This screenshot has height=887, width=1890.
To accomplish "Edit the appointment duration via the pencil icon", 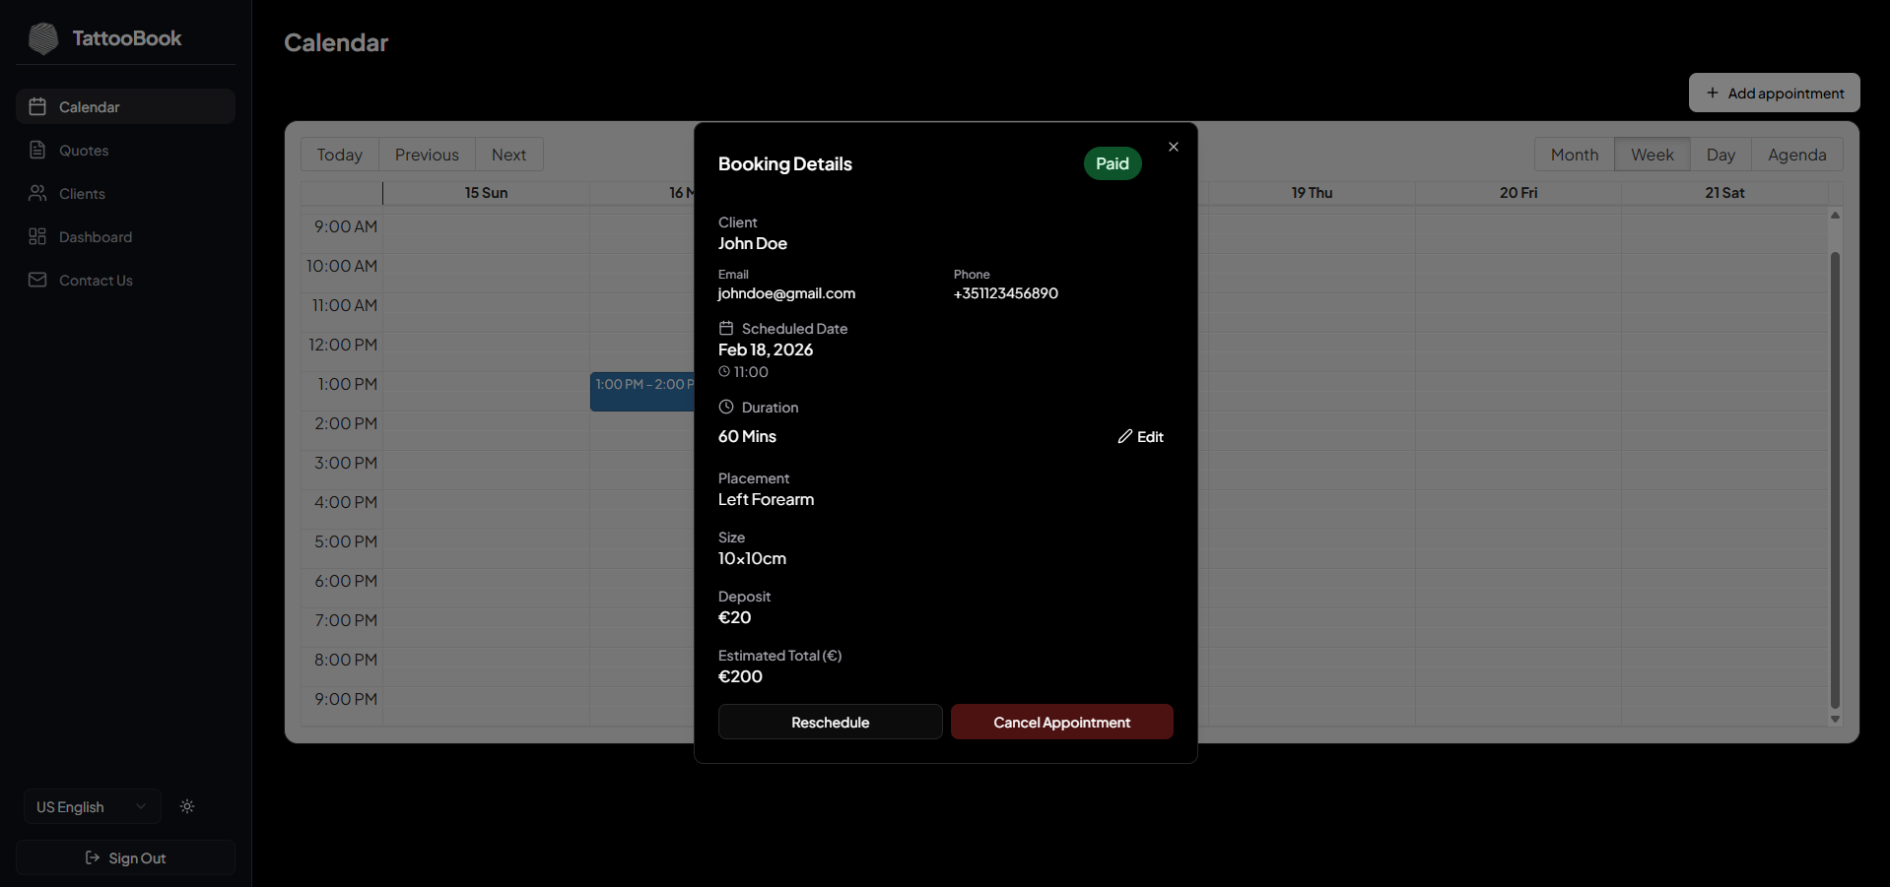I will (x=1124, y=436).
